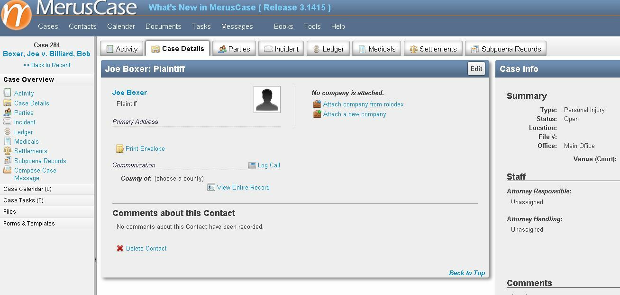Click the View Entire Record icon
Viewport: 620px width, 295px height.
coord(211,187)
